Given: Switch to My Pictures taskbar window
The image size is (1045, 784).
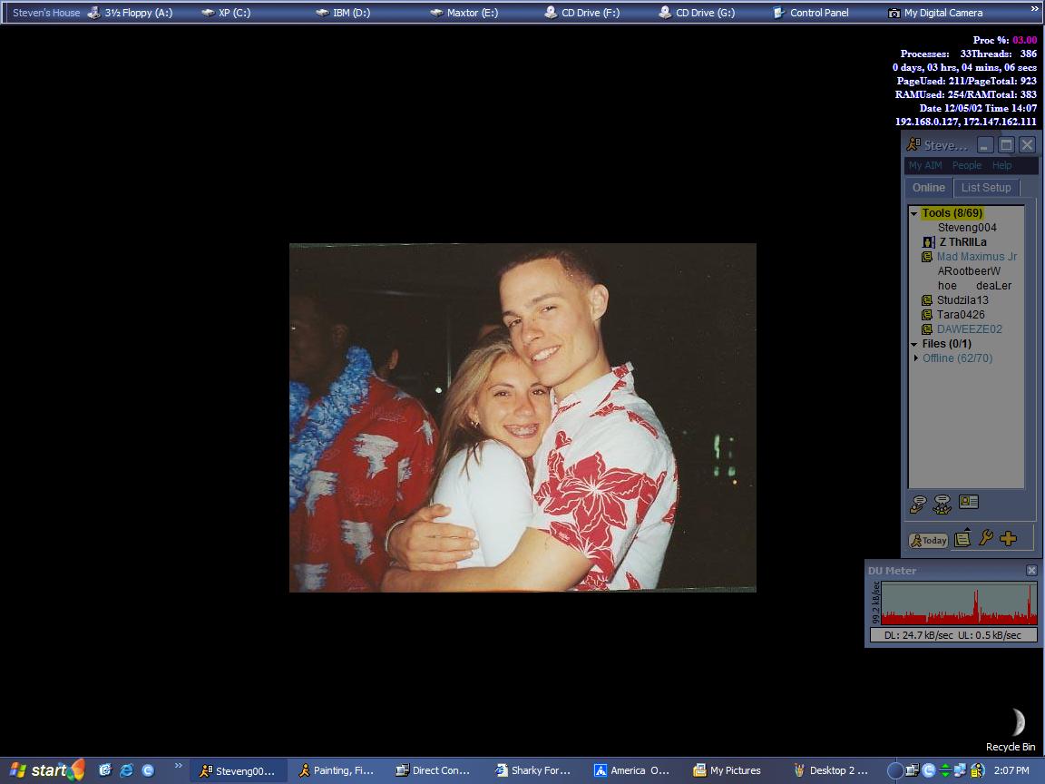Looking at the screenshot, I should point(728,770).
